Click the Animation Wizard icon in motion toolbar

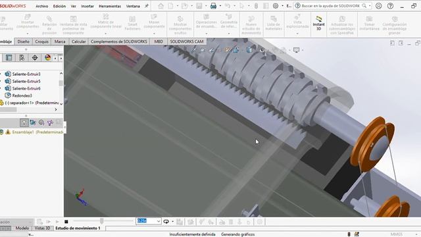191,222
